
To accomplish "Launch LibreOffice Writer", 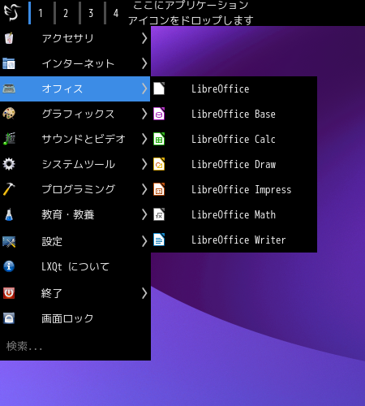I will (x=234, y=240).
